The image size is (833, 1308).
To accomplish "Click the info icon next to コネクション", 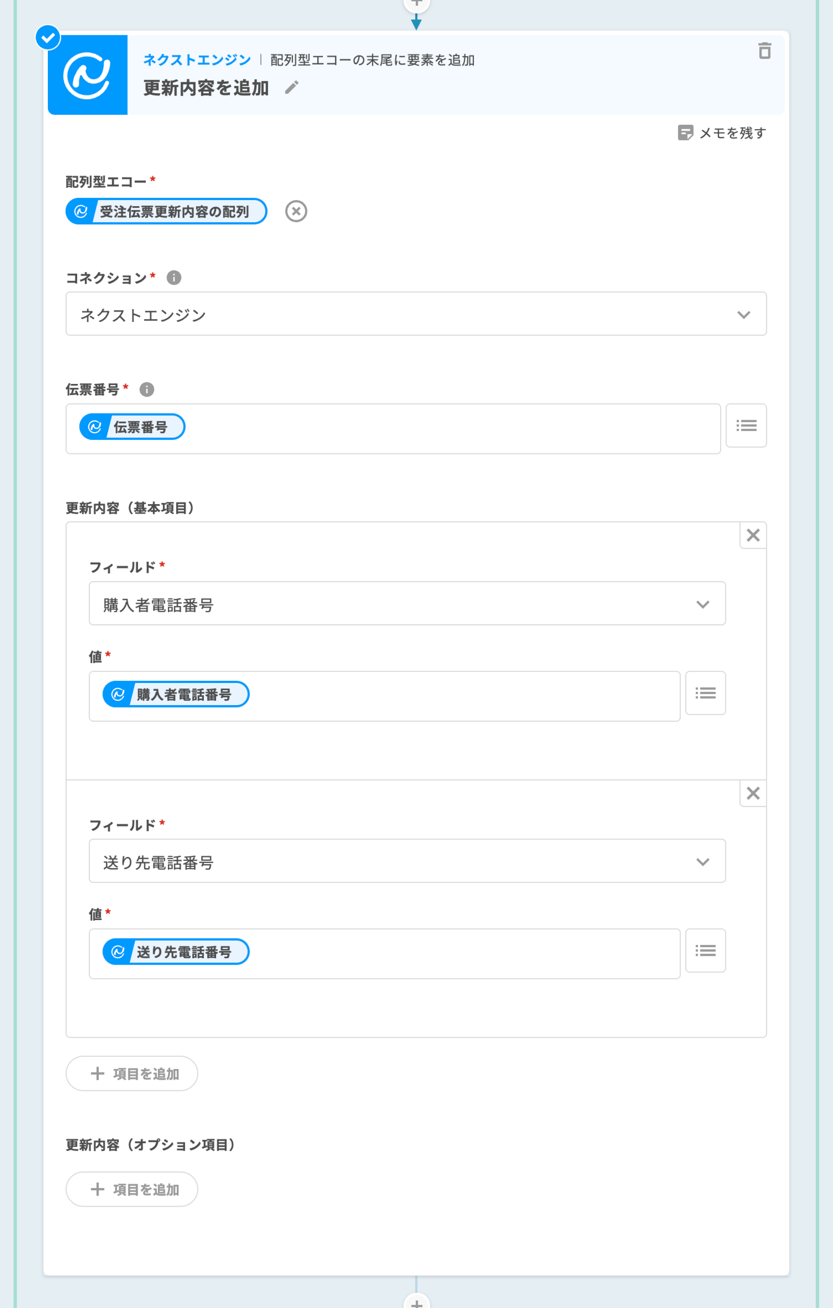I will (174, 277).
